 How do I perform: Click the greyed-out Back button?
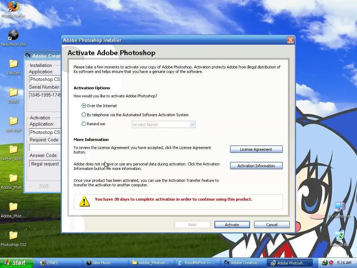(x=192, y=224)
